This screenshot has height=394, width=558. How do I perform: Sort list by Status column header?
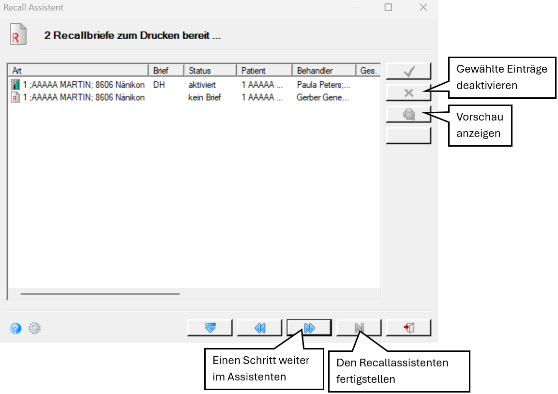(211, 71)
